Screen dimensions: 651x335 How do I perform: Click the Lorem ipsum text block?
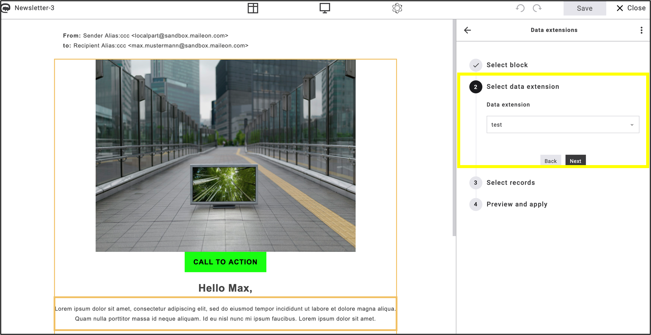[225, 314]
